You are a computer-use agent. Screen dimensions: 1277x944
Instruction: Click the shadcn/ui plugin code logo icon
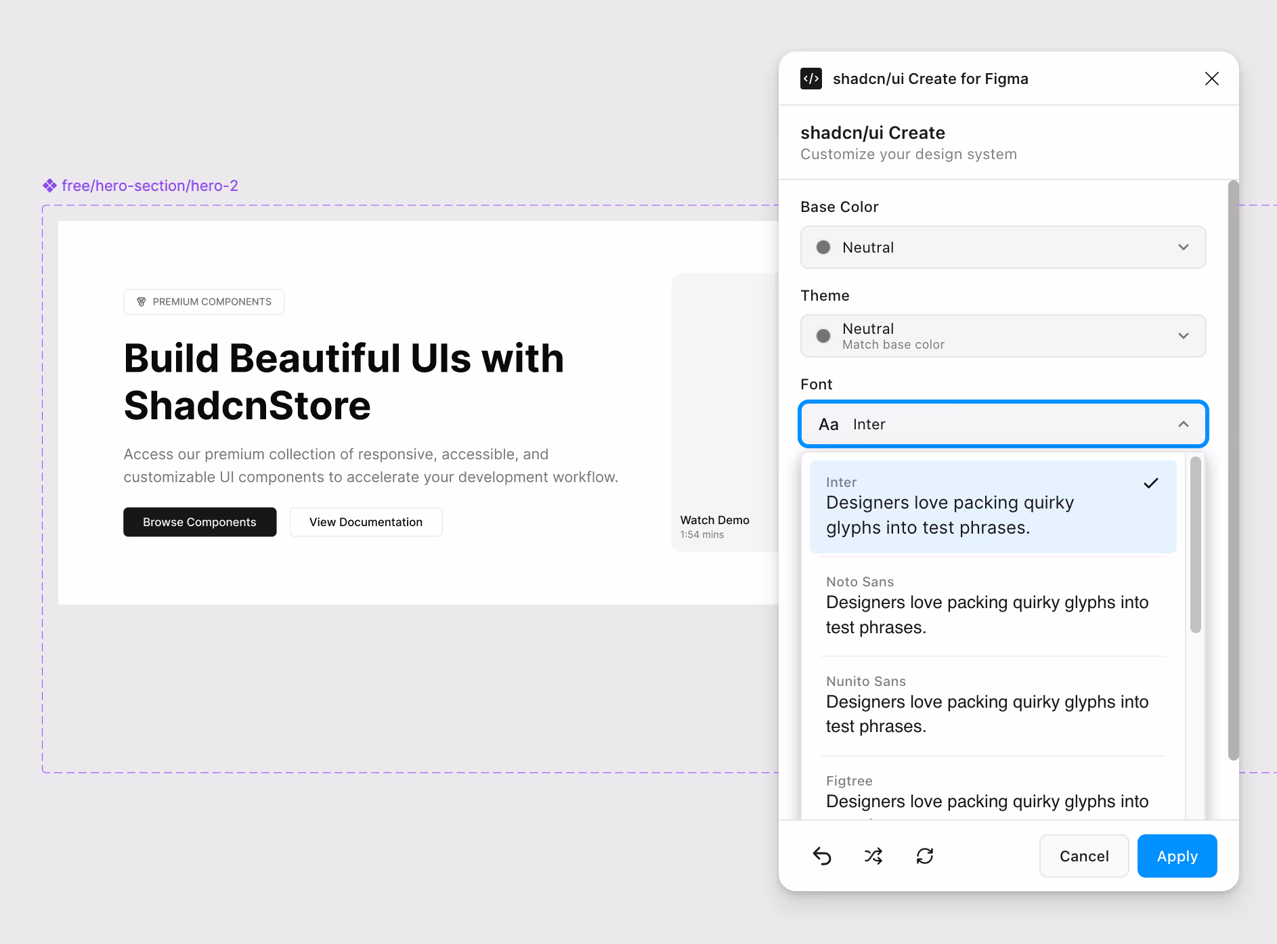pyautogui.click(x=811, y=79)
